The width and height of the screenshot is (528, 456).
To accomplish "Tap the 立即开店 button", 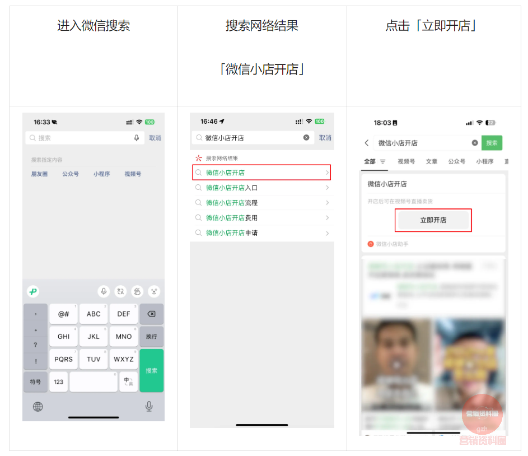I will point(433,220).
